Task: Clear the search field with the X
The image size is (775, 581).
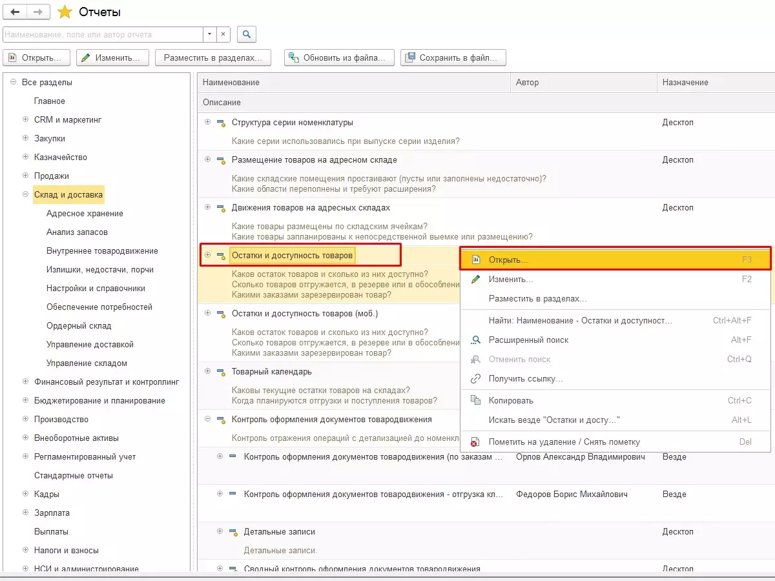Action: pyautogui.click(x=223, y=34)
